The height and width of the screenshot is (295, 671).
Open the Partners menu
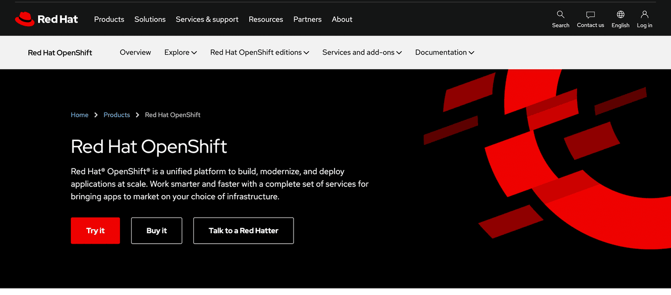tap(307, 19)
